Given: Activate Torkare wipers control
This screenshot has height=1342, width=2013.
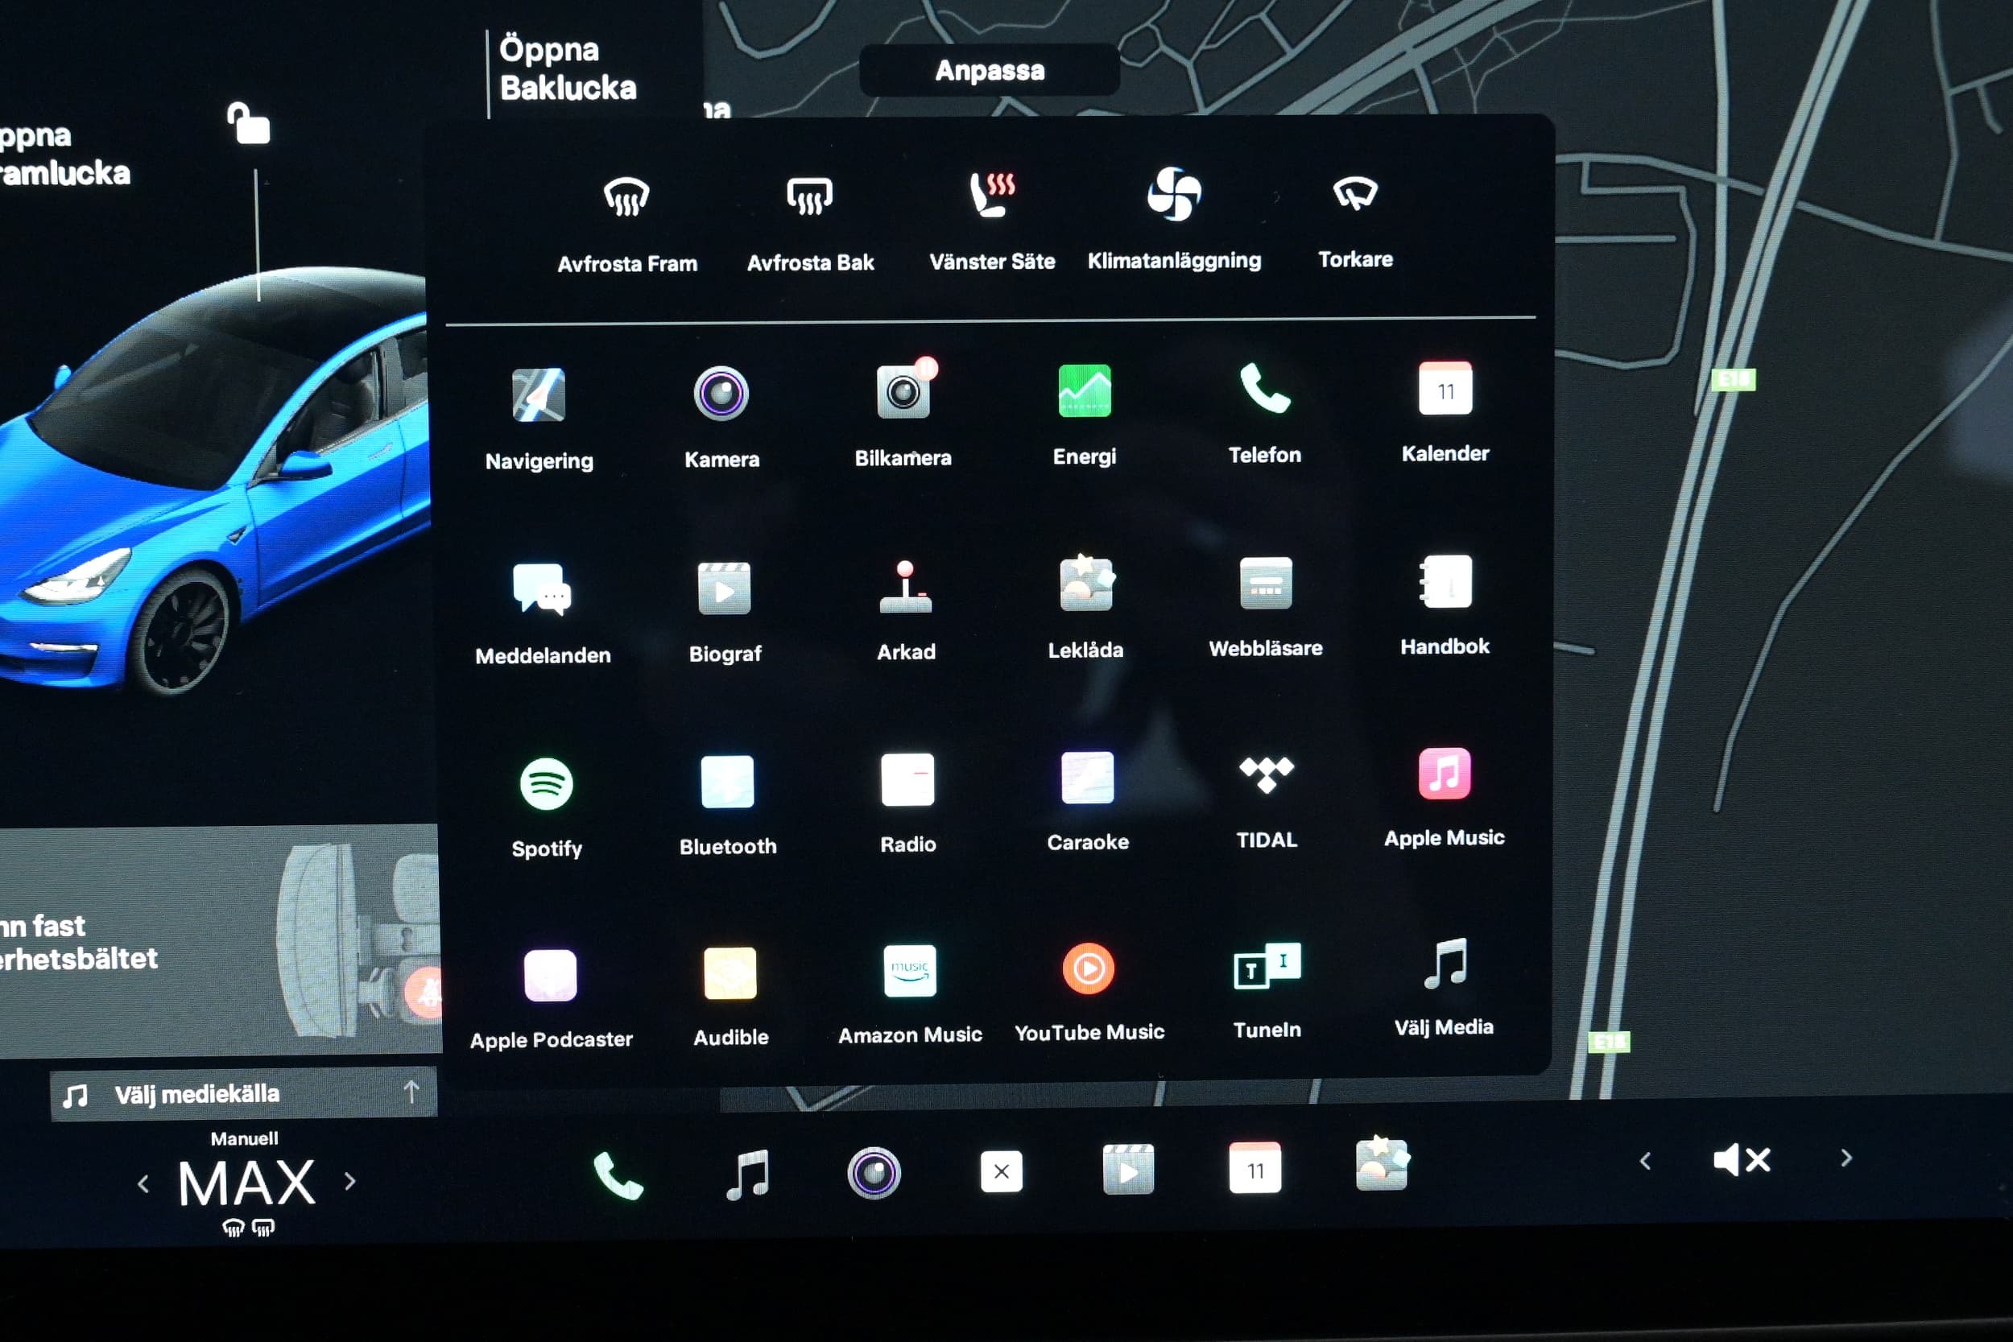Looking at the screenshot, I should pos(1356,221).
